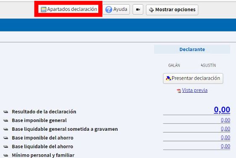
Task: Click the surname GALÁN
Action: [x=174, y=65]
